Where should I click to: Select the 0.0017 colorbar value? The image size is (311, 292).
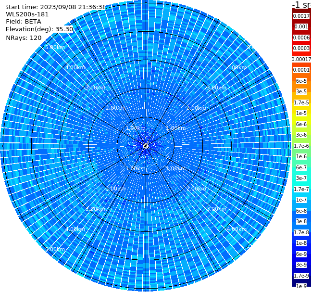301,16
